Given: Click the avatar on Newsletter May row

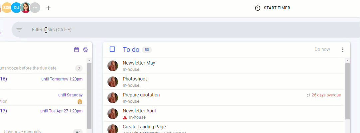Looking at the screenshot, I should click(x=113, y=66).
